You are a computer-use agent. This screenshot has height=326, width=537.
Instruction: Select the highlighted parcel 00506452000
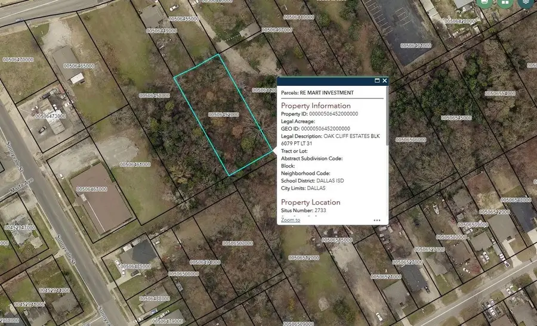pyautogui.click(x=223, y=114)
